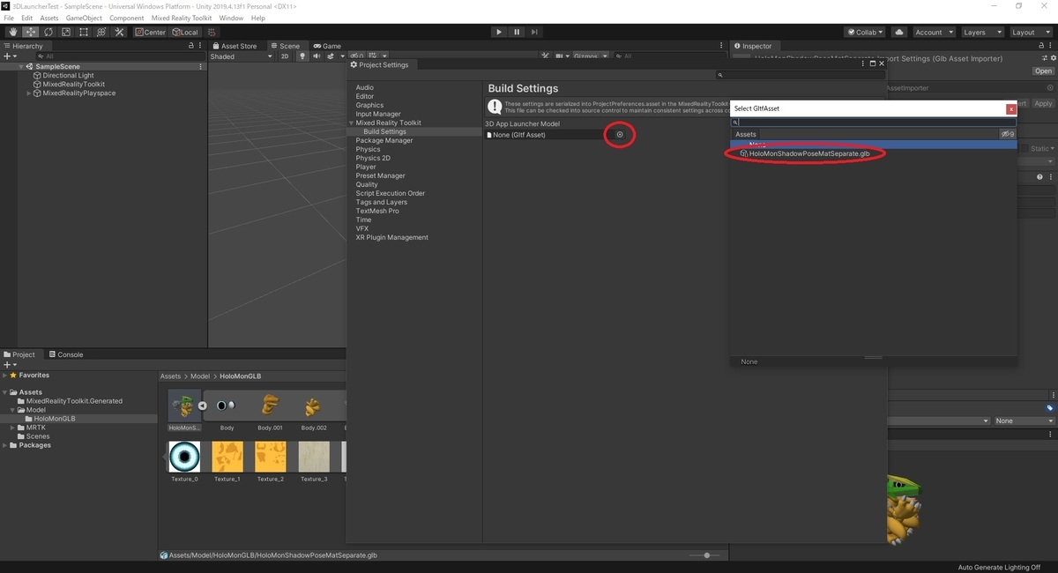Open the GameObject menu
The image size is (1058, 573).
click(x=82, y=18)
